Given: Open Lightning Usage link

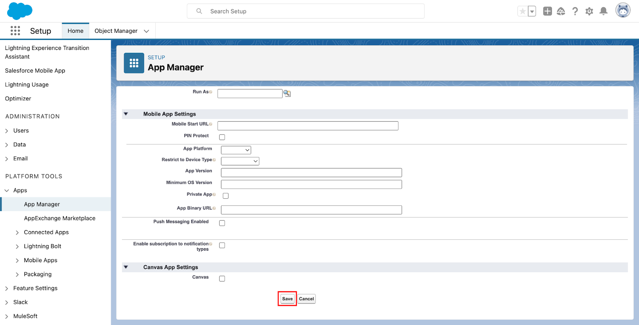Looking at the screenshot, I should (x=27, y=85).
